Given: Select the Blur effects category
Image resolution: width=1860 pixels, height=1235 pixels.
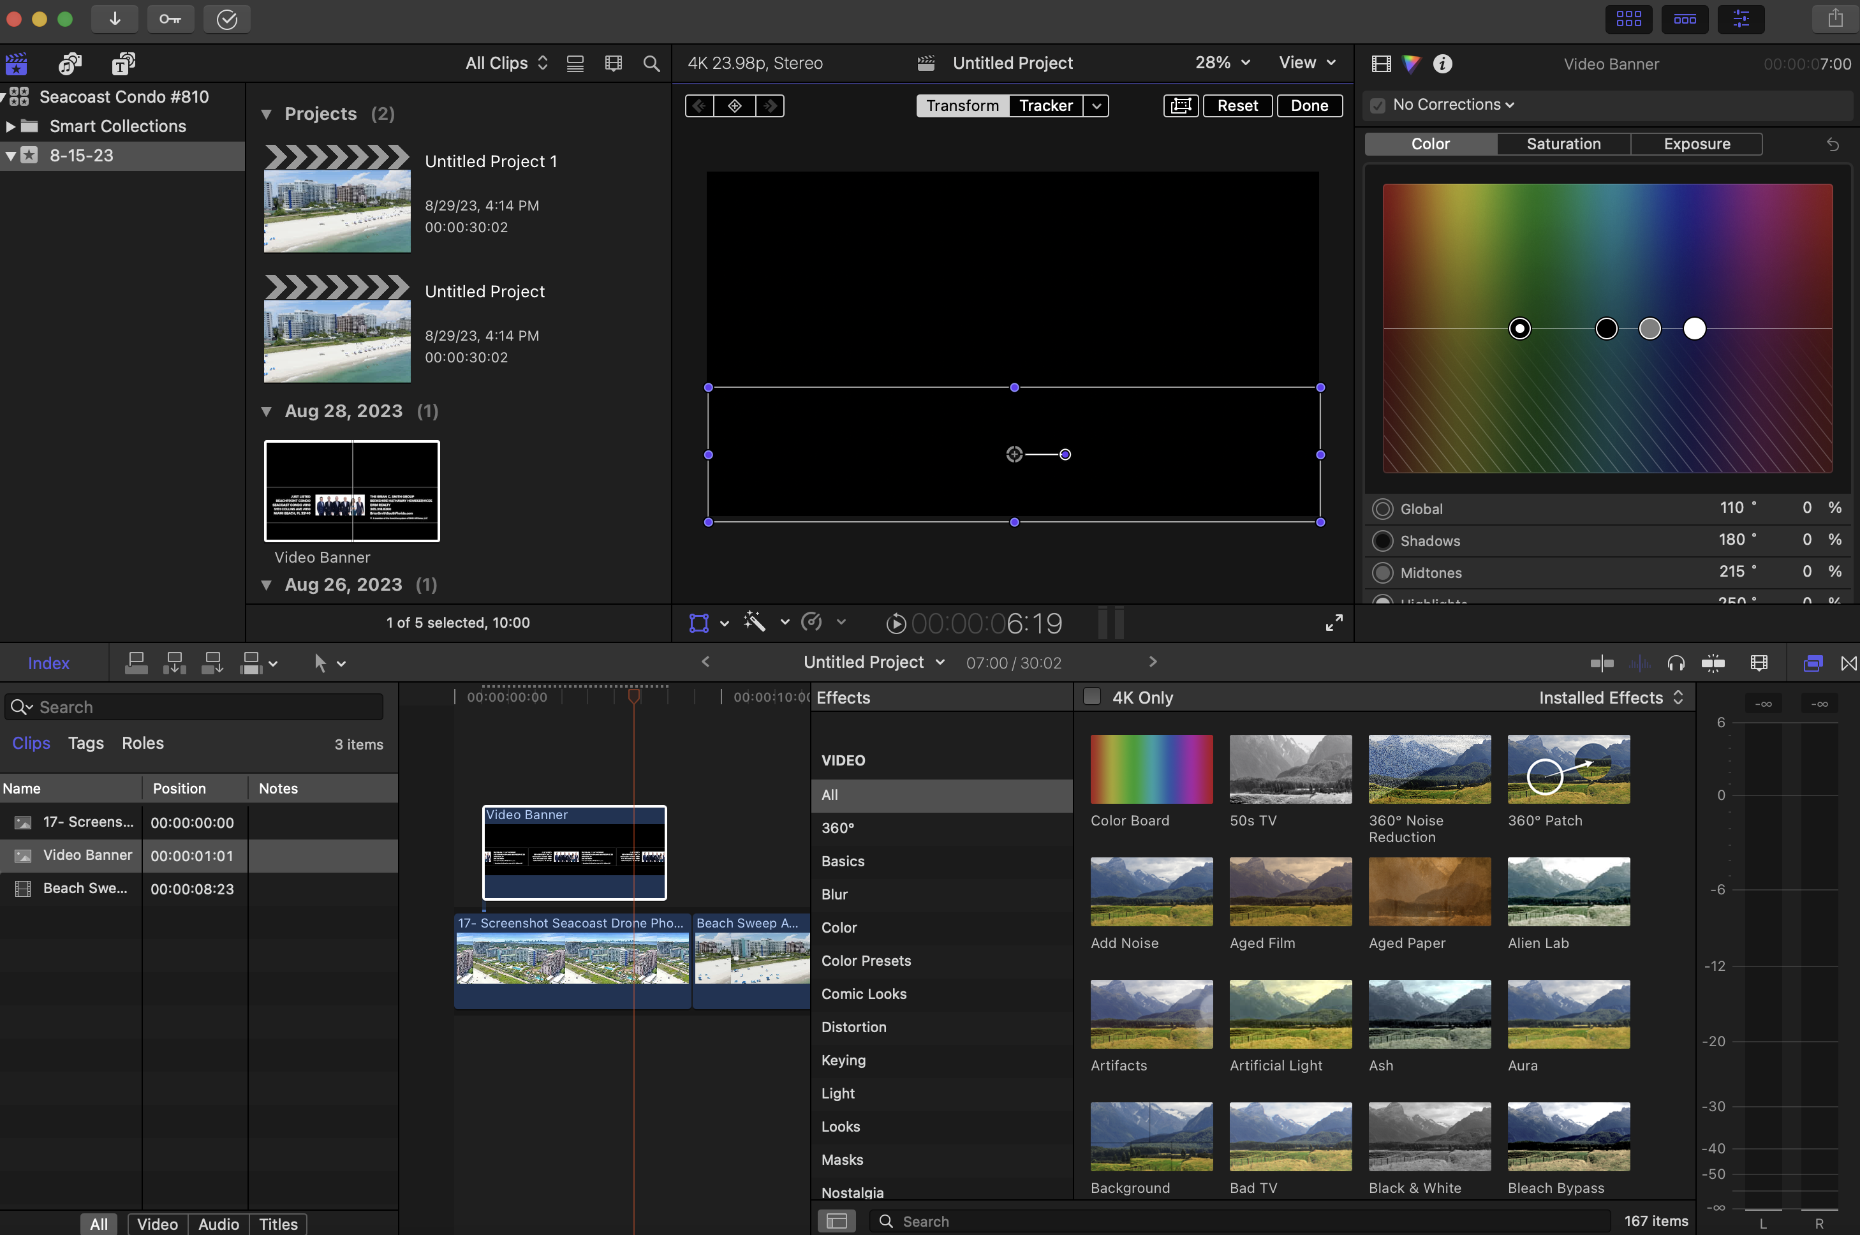Looking at the screenshot, I should pyautogui.click(x=834, y=894).
